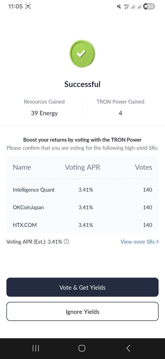Tap the Voting APR column header
This screenshot has height=359, width=165.
tap(82, 167)
